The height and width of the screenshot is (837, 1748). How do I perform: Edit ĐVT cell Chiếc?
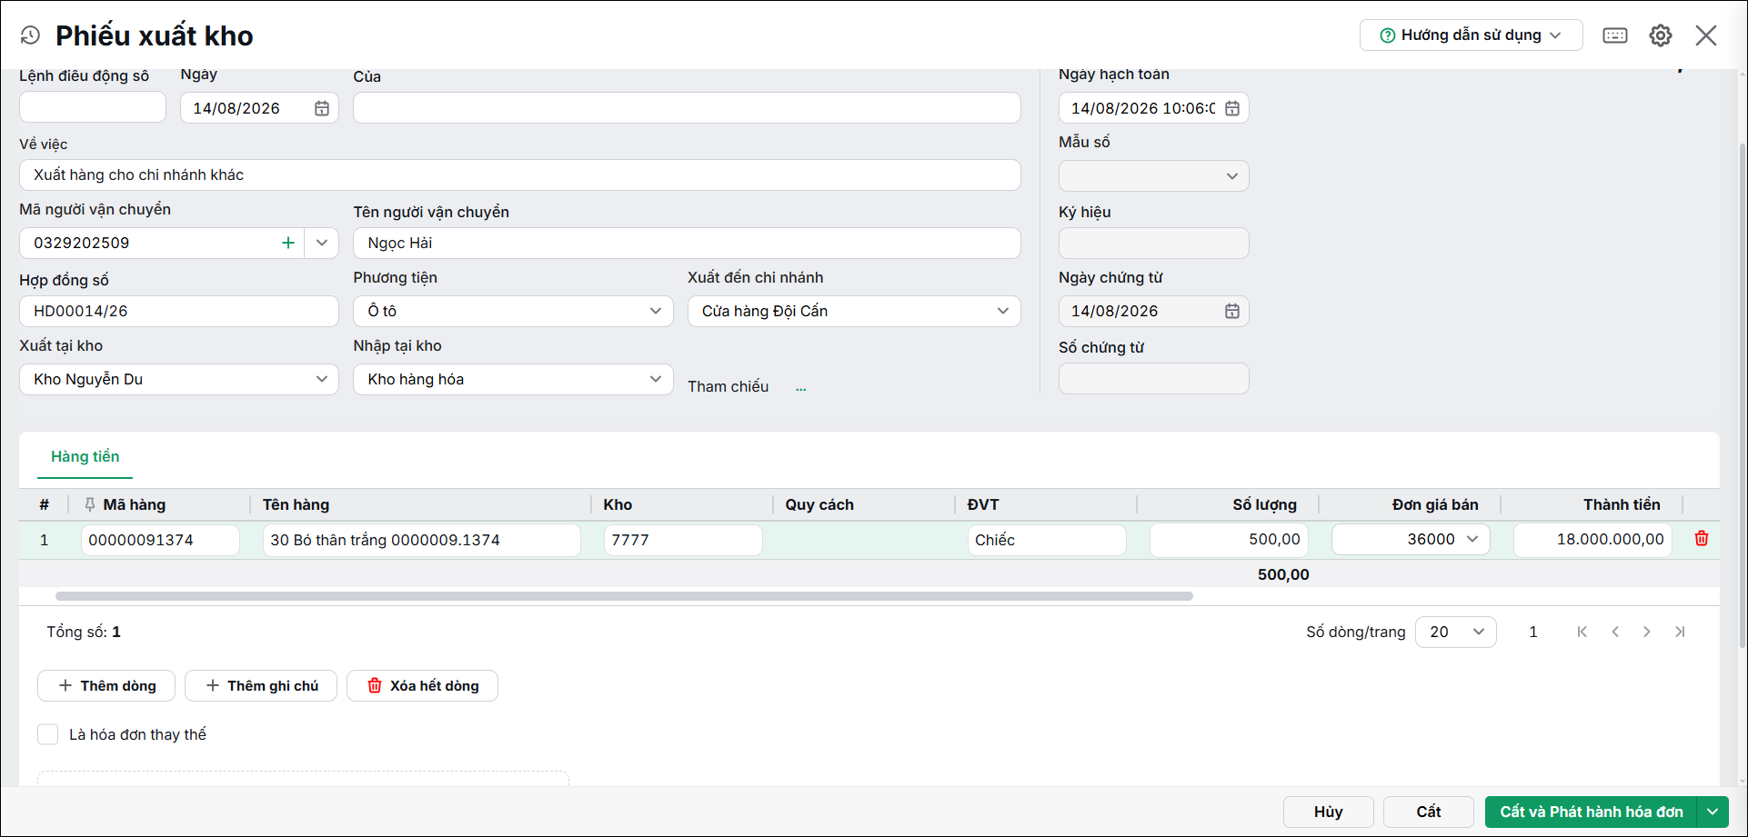tap(1047, 540)
